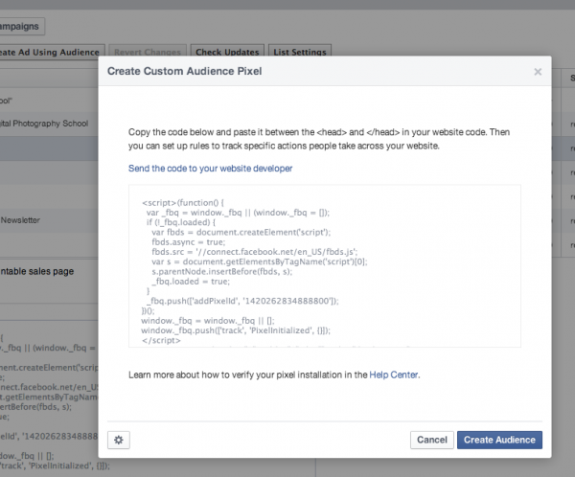This screenshot has width=575, height=477.
Task: Click the addPixelId line in the code
Action: click(242, 301)
